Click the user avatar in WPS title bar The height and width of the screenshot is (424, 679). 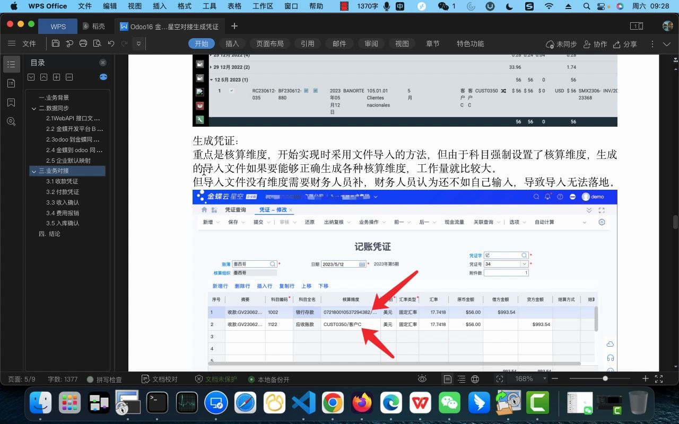(x=668, y=26)
